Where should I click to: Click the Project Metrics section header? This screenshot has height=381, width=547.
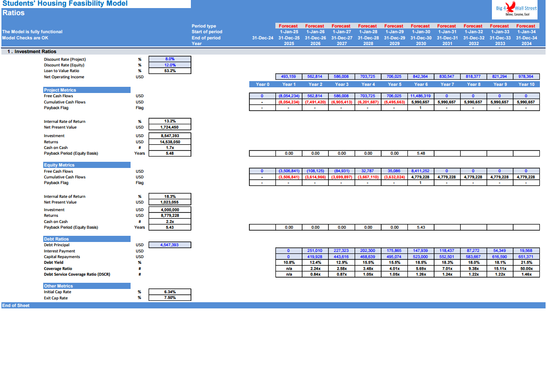87,90
